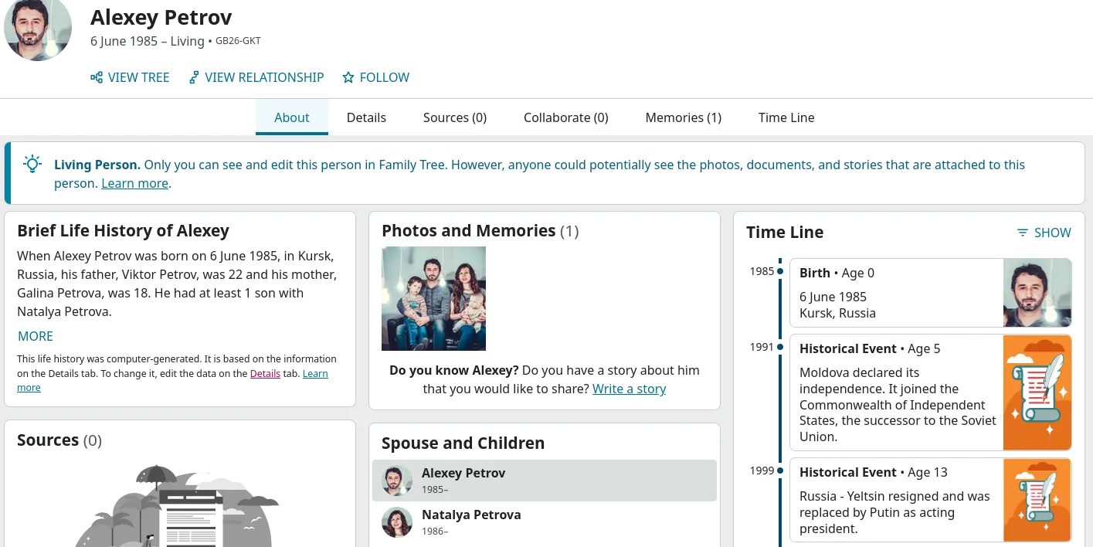Click the scroll icon on the 1999 Yeltsin event
Screen dimensions: 1093x547
click(x=1037, y=500)
